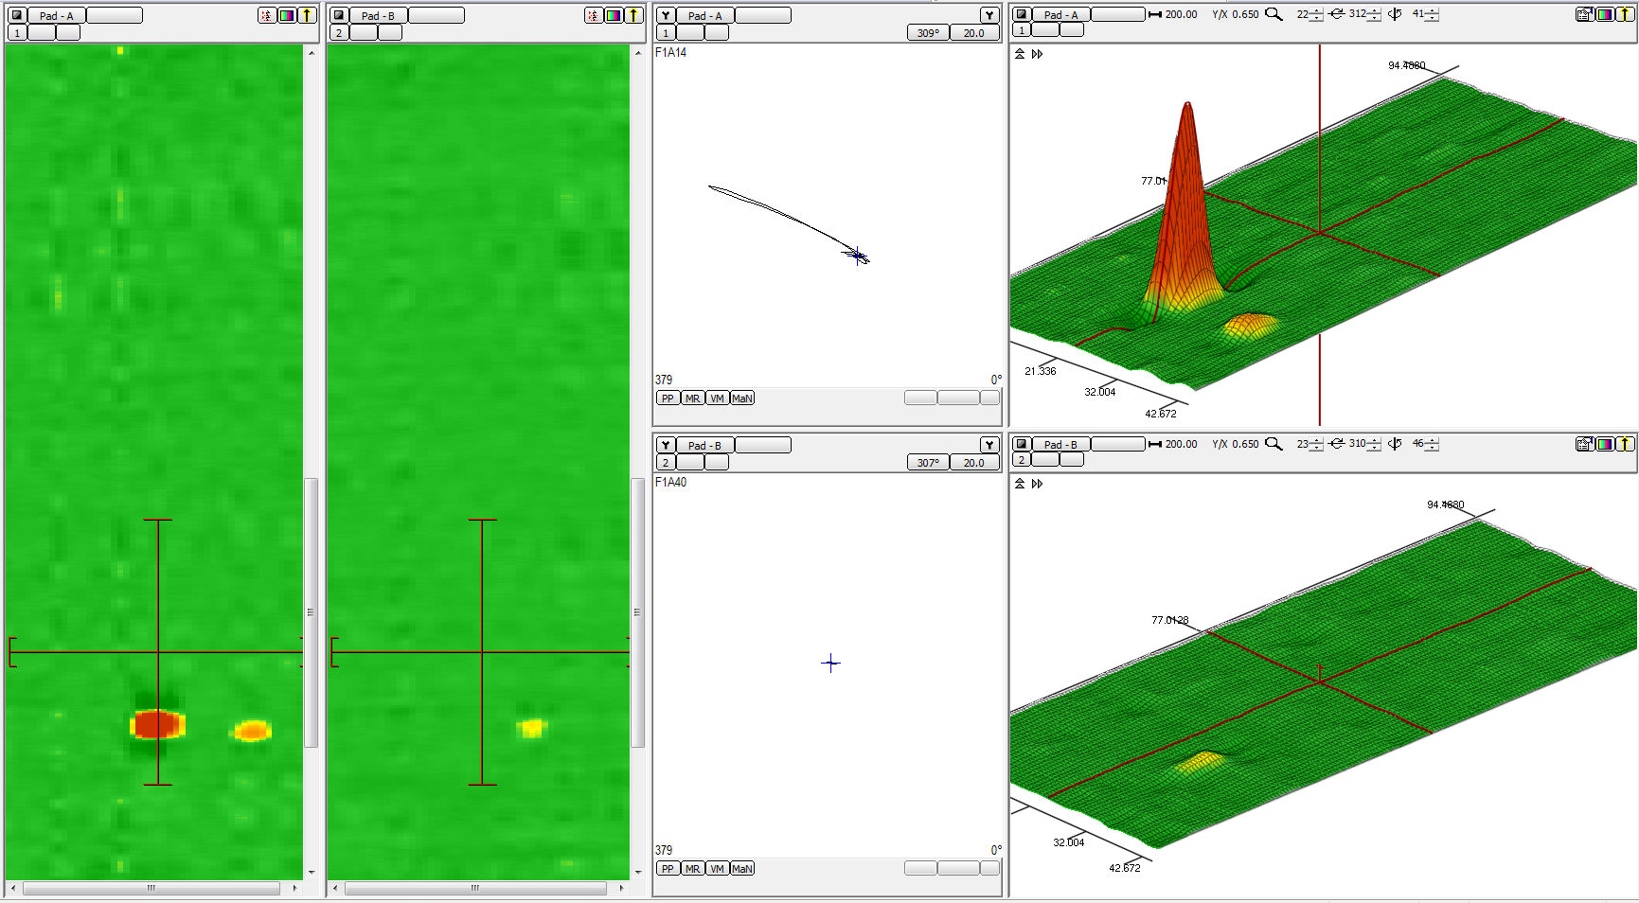This screenshot has width=1639, height=903.
Task: Click horizontal scrollbar under Pad-A C-scan
Action: [x=151, y=889]
